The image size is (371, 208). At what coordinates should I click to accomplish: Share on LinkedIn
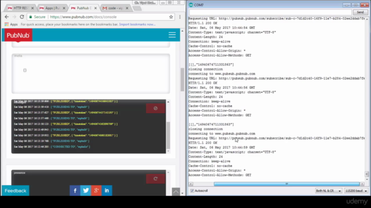point(107,191)
